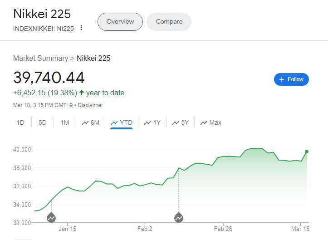
Task: Open the Compare tab
Action: [x=169, y=22]
